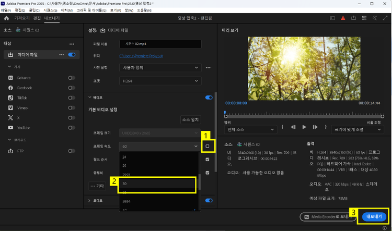Open the destinations three-dot menu

[x=72, y=44]
